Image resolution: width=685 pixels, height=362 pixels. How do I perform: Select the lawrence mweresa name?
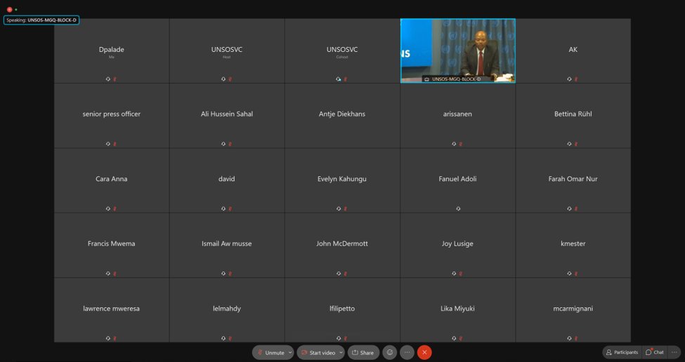click(112, 309)
